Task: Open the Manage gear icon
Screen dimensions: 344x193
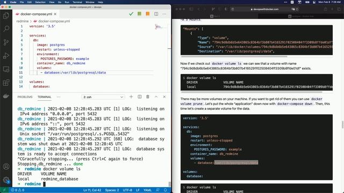Action: pos(6,180)
